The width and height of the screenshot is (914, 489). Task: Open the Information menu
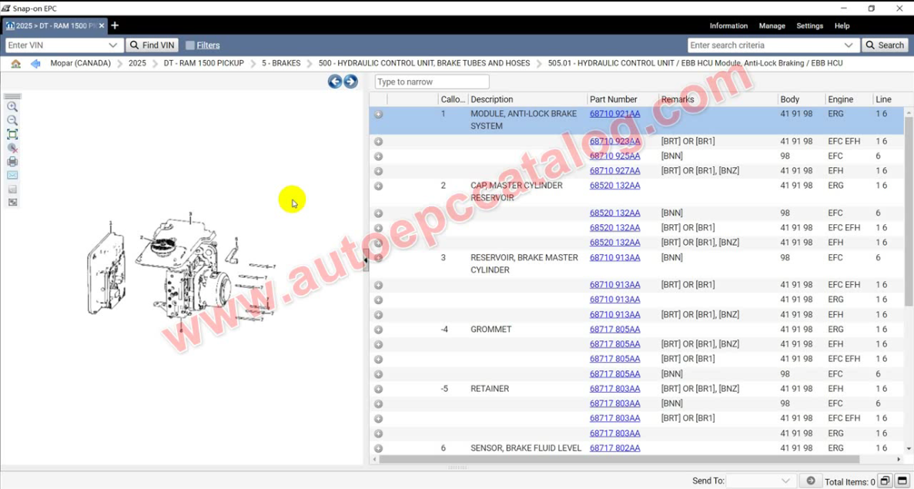728,25
